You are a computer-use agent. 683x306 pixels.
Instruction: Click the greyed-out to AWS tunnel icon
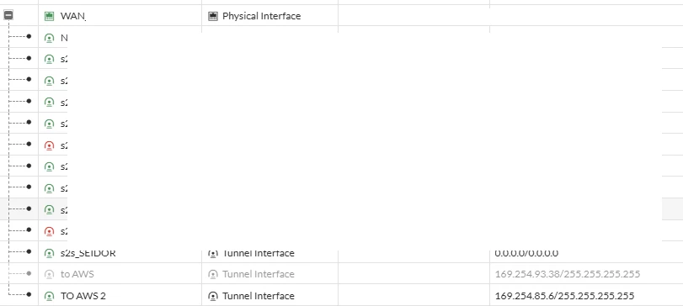(x=49, y=274)
